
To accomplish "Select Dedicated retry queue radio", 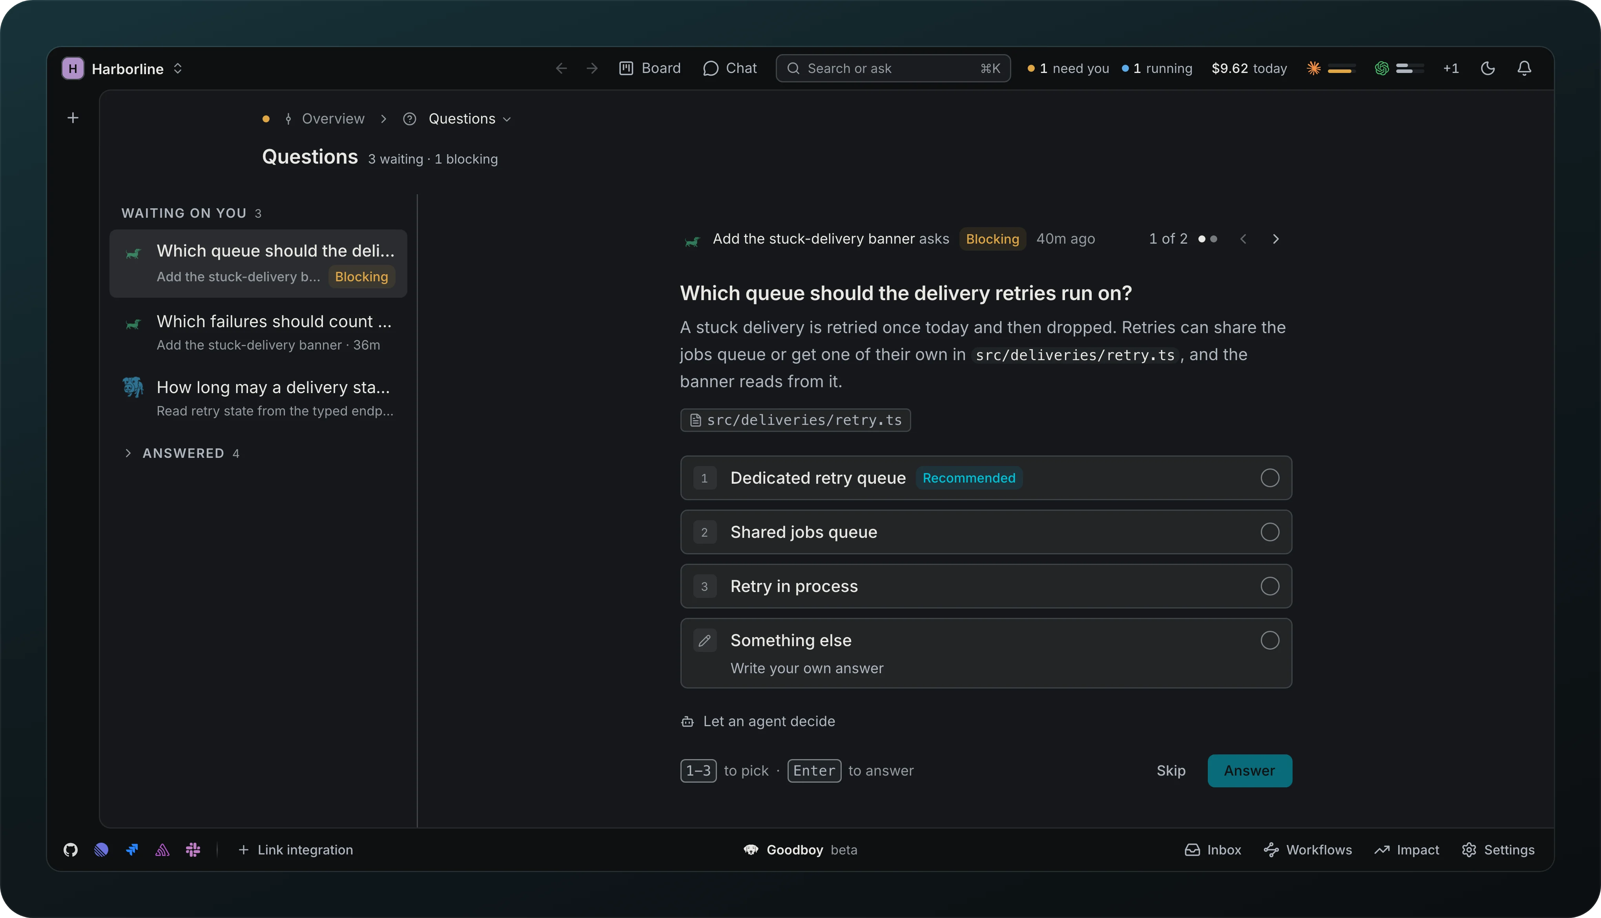I will pos(1270,478).
